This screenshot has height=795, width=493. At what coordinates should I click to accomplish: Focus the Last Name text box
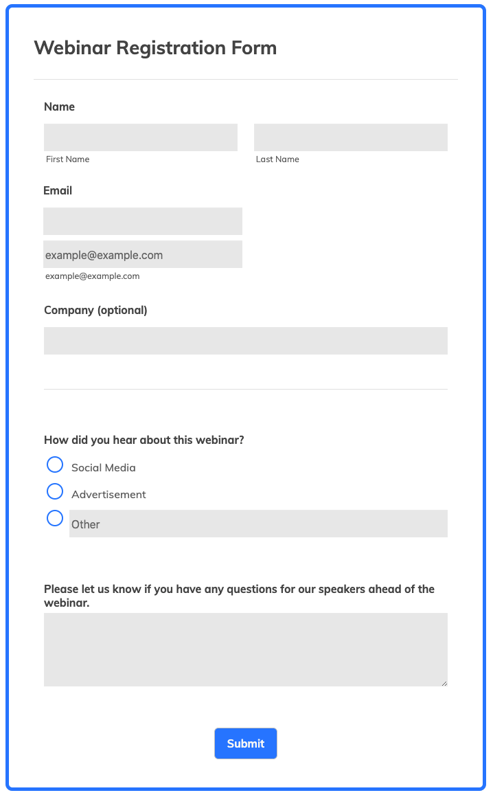tap(350, 137)
